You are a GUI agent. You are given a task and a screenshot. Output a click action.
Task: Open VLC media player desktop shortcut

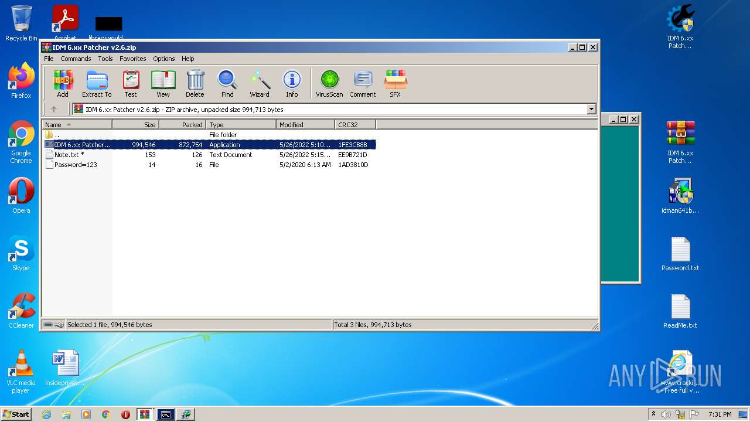[21, 372]
